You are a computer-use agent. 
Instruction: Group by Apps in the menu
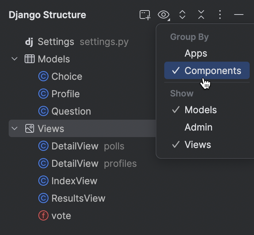196,53
